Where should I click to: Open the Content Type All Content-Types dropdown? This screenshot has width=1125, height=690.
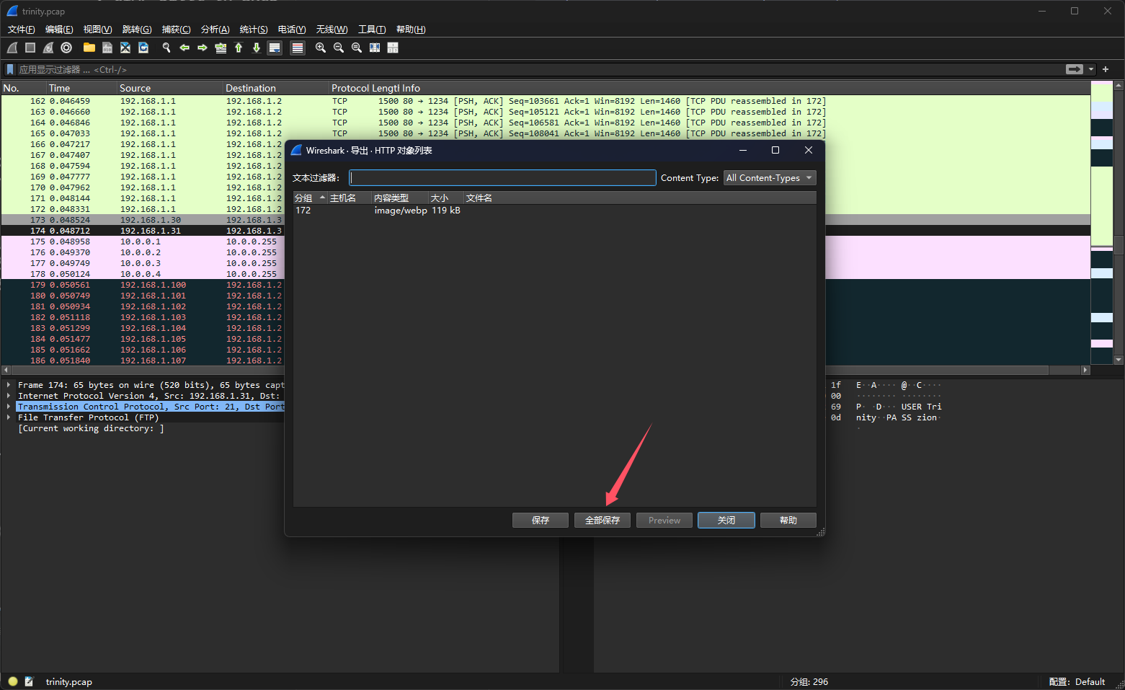[x=769, y=178]
